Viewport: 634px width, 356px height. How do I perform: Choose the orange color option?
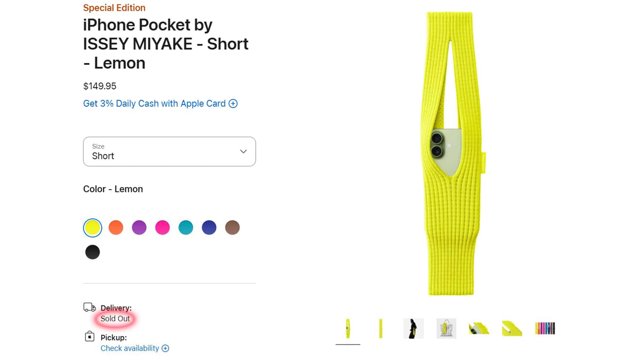pyautogui.click(x=116, y=227)
